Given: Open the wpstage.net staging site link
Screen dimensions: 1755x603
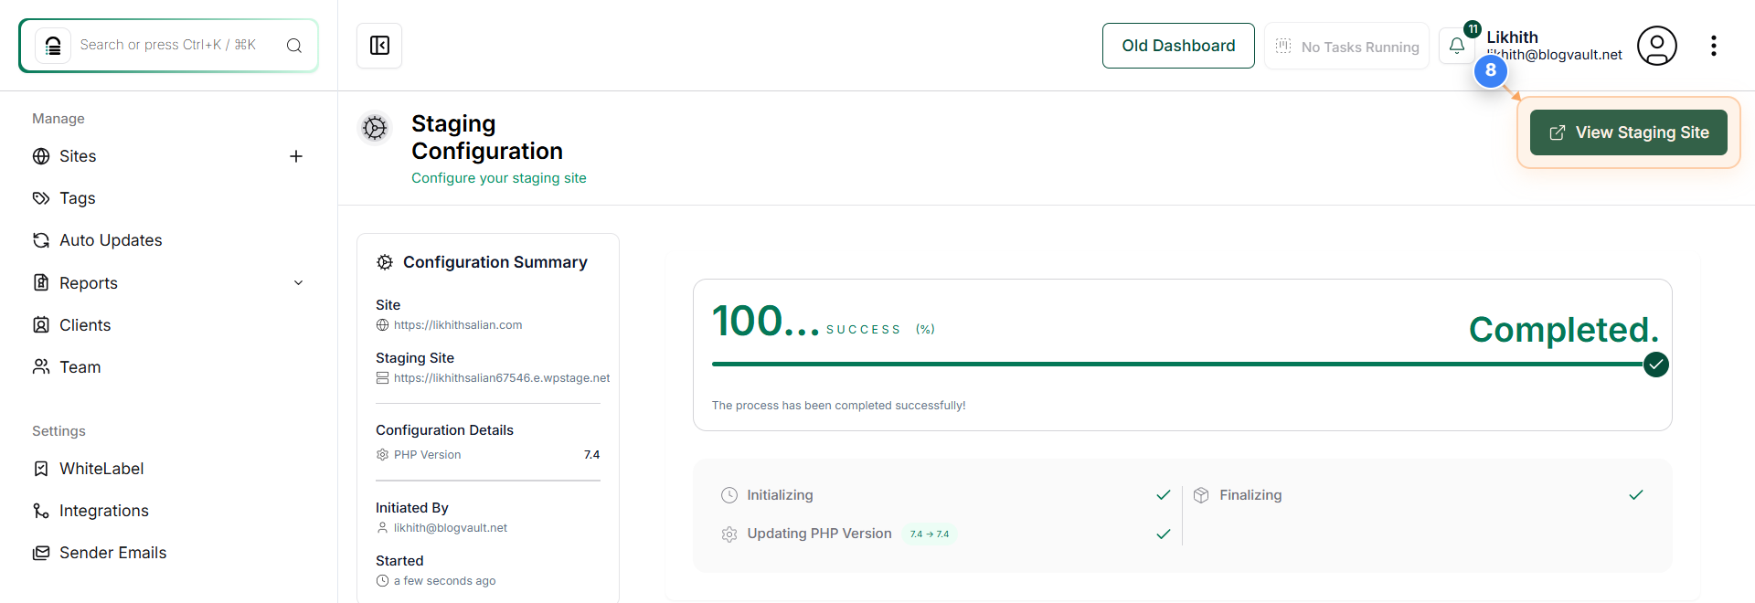Looking at the screenshot, I should [502, 378].
